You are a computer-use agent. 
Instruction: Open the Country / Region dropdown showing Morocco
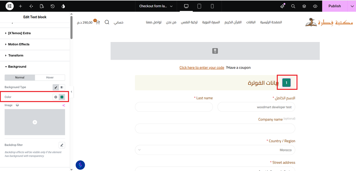[215, 150]
